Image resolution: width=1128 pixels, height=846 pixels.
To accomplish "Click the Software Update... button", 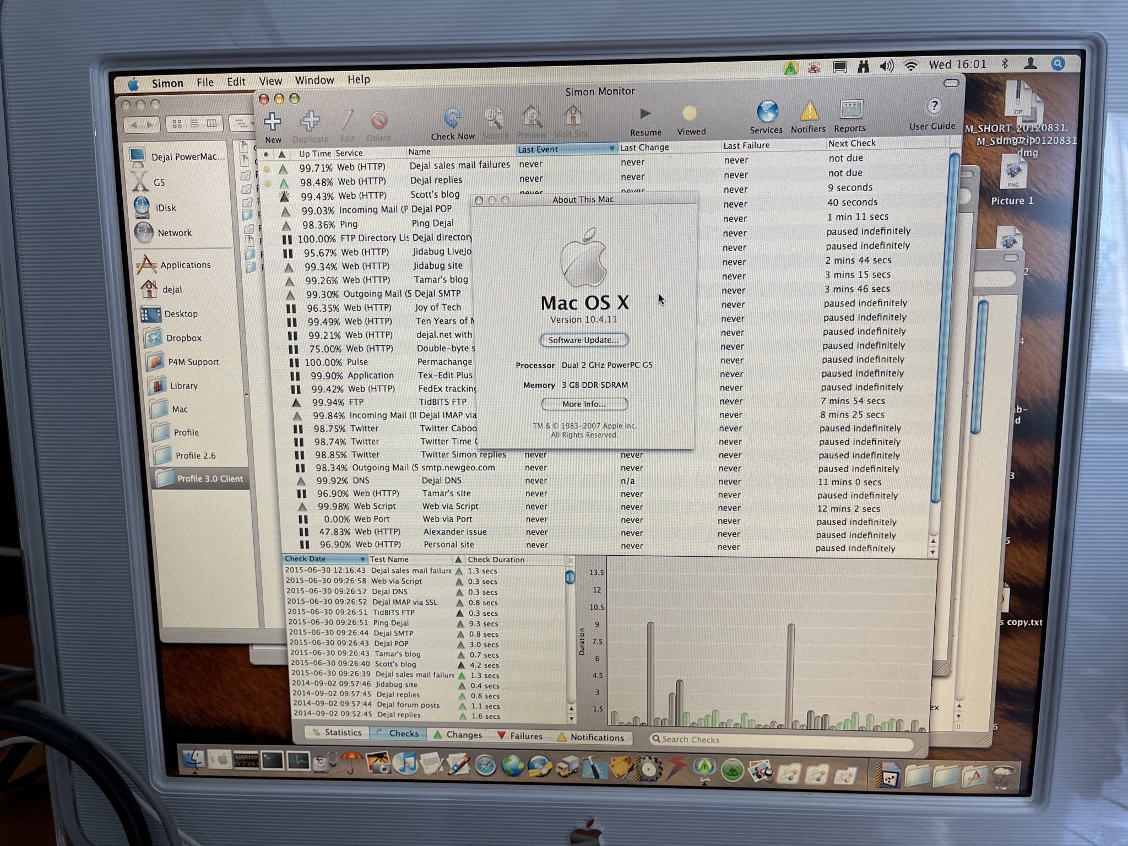I will coord(584,340).
